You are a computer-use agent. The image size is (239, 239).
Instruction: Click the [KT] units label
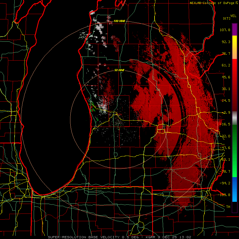click(x=227, y=18)
